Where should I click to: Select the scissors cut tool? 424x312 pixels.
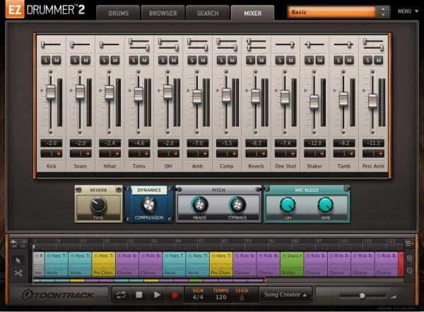[x=18, y=273]
